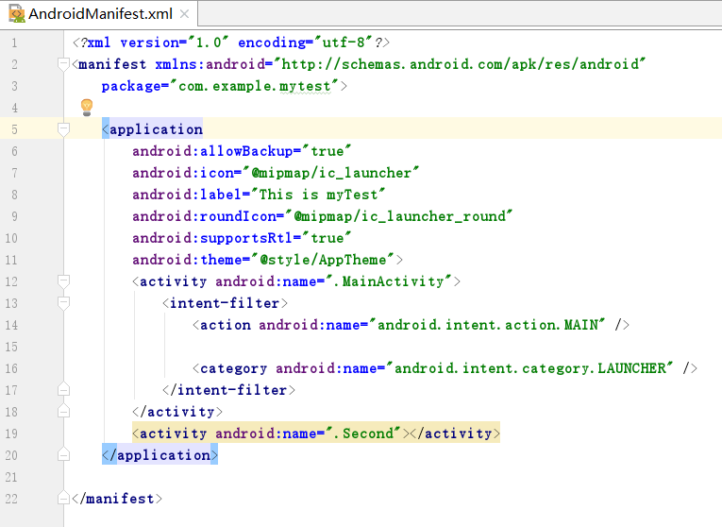Image resolution: width=722 pixels, height=527 pixels.
Task: Click the "@mipmap/ic_launcher" icon value
Action: 331,173
